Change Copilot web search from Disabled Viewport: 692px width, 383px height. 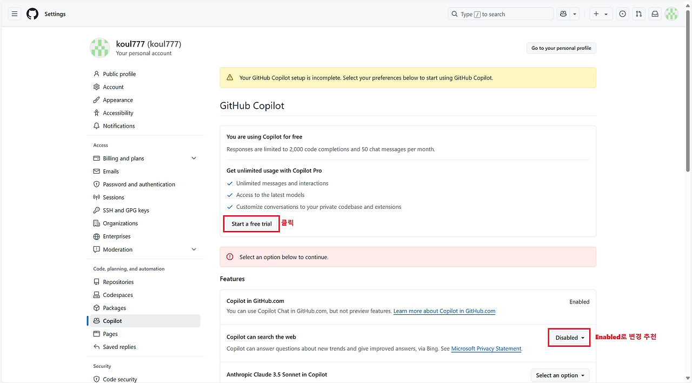(569, 337)
